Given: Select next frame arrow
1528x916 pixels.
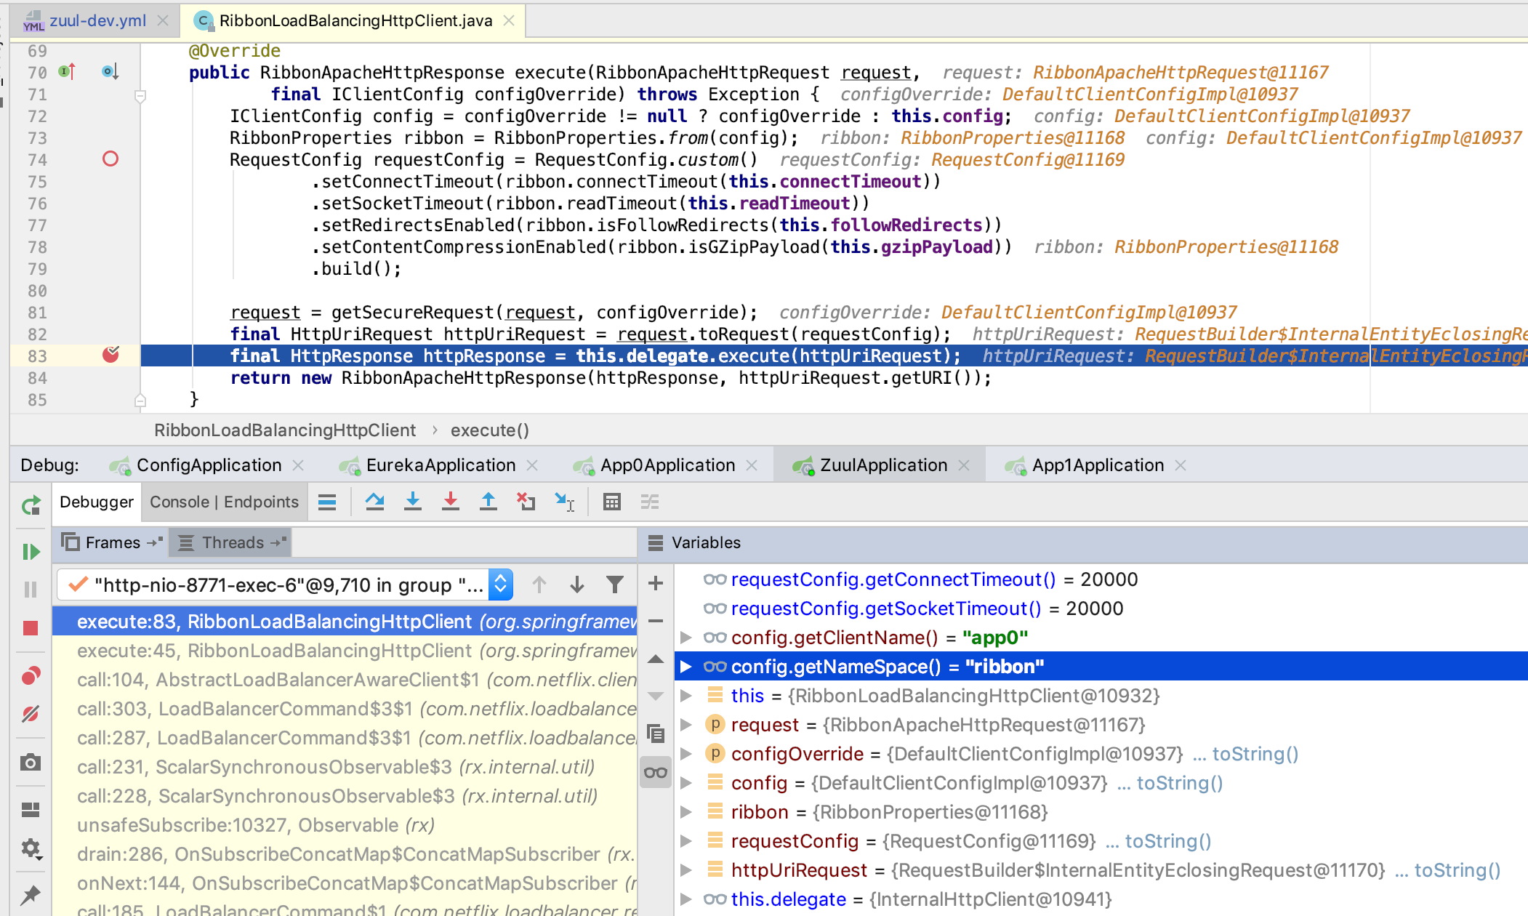Looking at the screenshot, I should pyautogui.click(x=577, y=584).
